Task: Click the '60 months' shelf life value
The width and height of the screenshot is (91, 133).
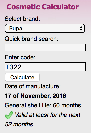Action: coord(67,105)
